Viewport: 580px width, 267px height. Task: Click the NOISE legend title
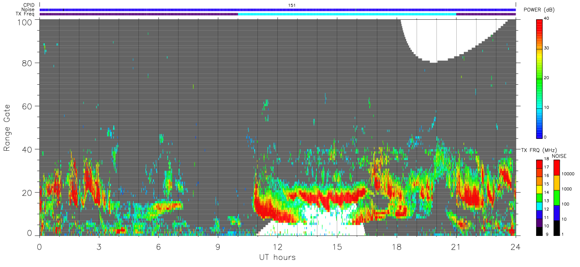559,156
